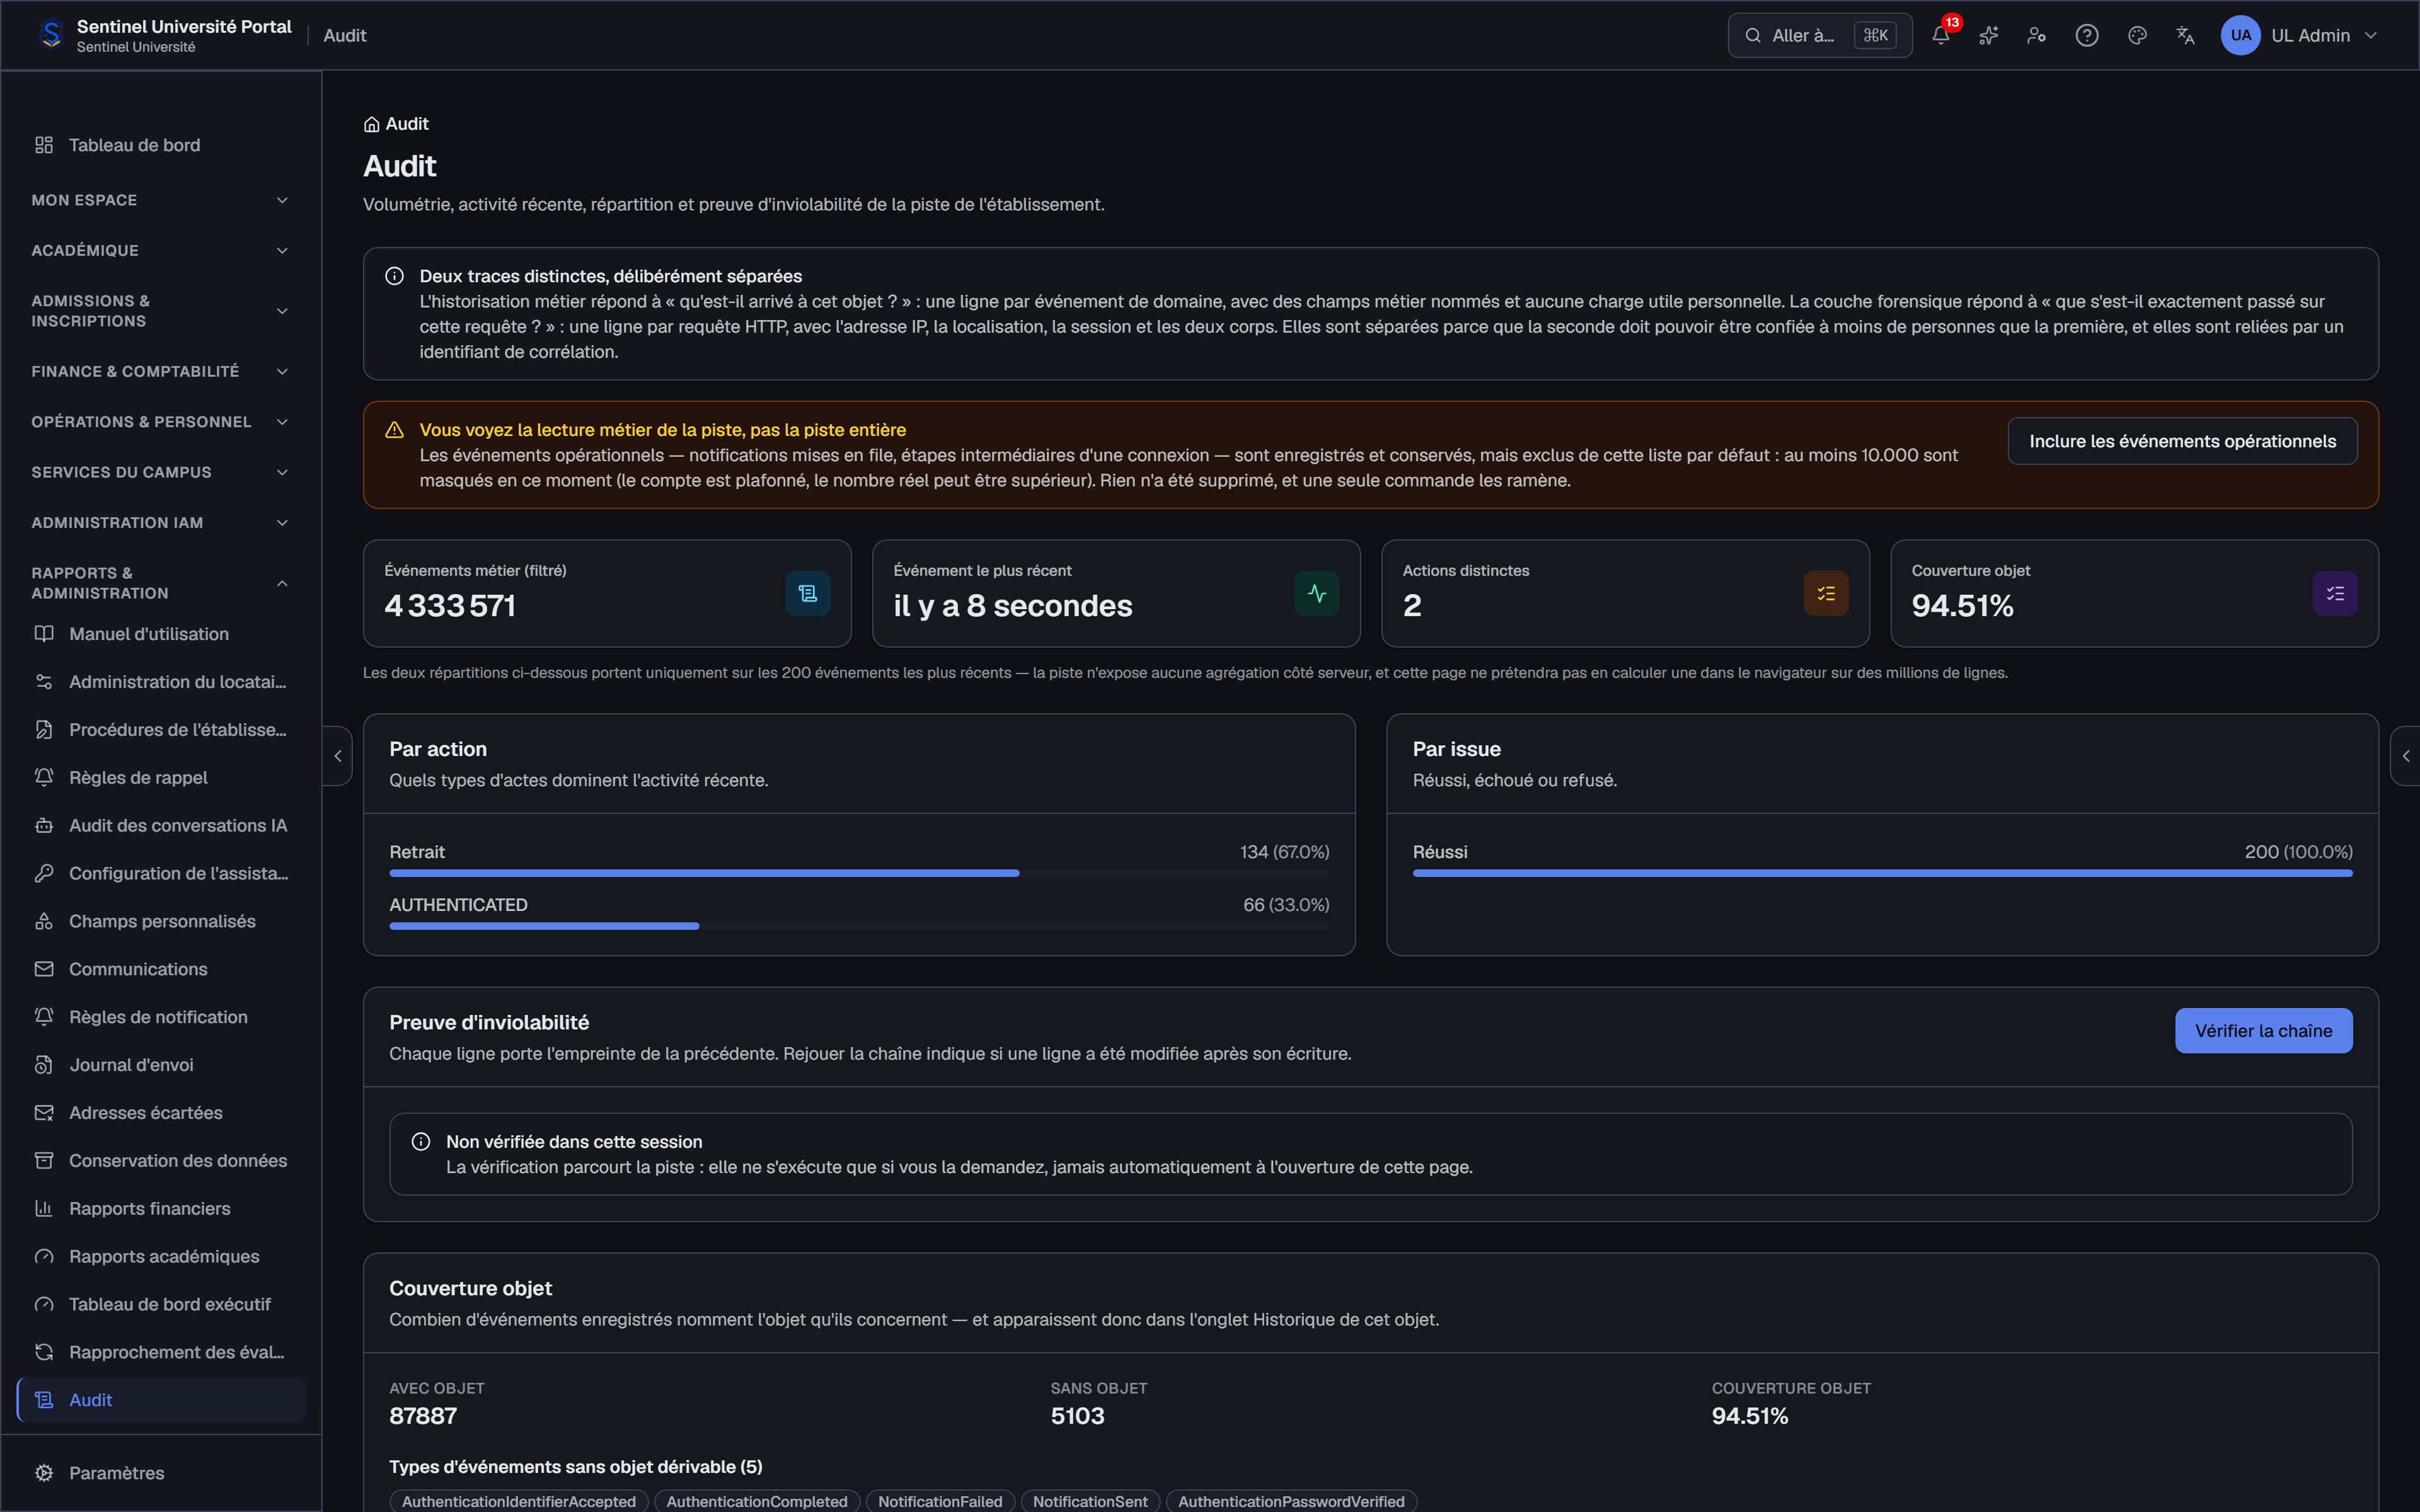Click the info icon beside Non vérifiée dans cette session
2420x1512 pixels.
pos(421,1142)
